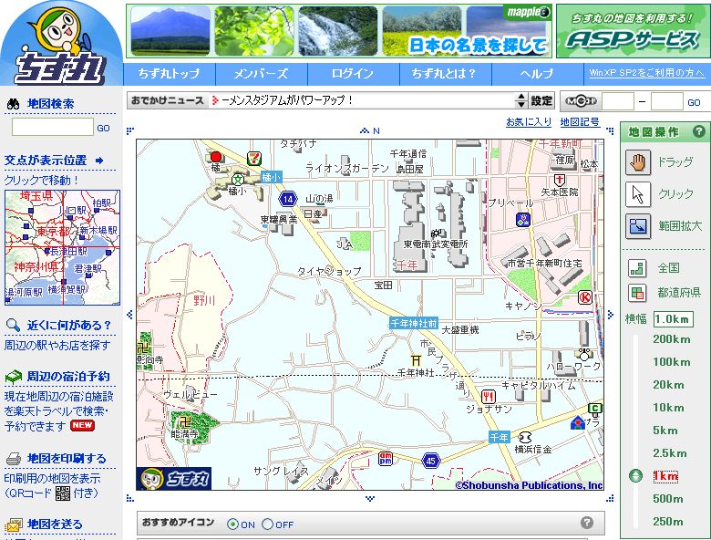Image resolution: width=711 pixels, height=540 pixels.
Task: Click the 全国 nationwide map icon
Action: tap(637, 268)
